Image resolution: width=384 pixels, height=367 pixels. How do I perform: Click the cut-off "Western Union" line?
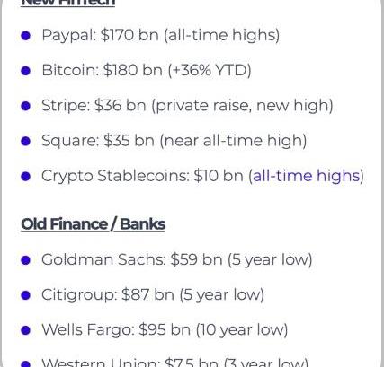(174, 363)
